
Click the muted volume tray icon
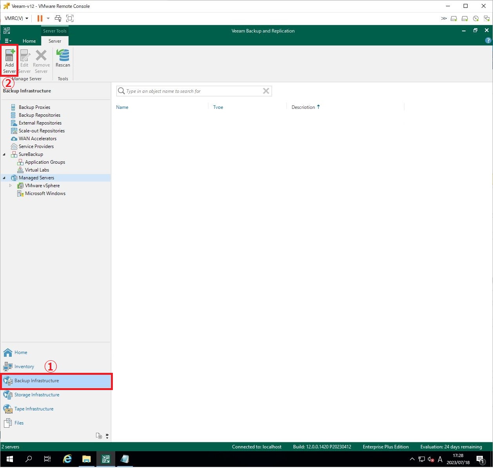click(431, 459)
